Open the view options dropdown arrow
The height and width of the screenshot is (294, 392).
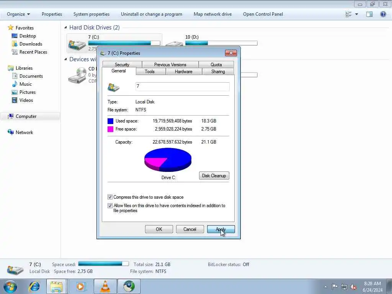click(x=356, y=14)
